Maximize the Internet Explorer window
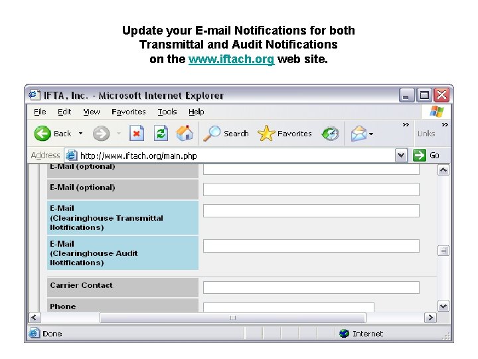 [424, 95]
